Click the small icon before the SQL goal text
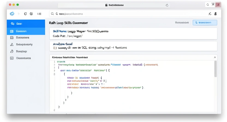 pos(55,48)
